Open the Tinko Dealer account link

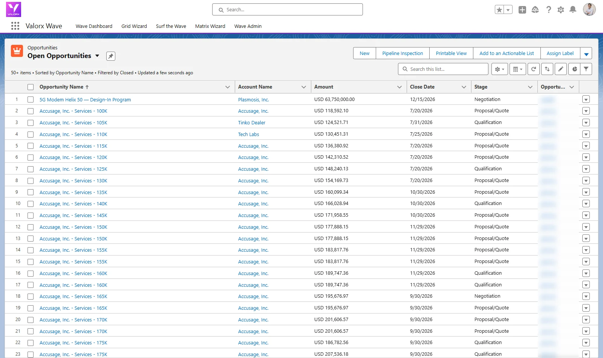coord(252,123)
